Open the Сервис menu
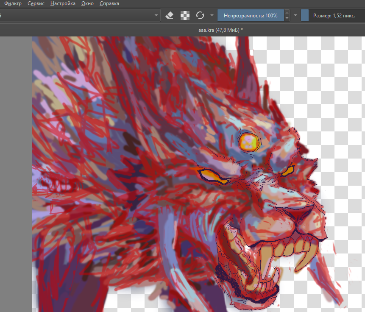 coord(36,3)
